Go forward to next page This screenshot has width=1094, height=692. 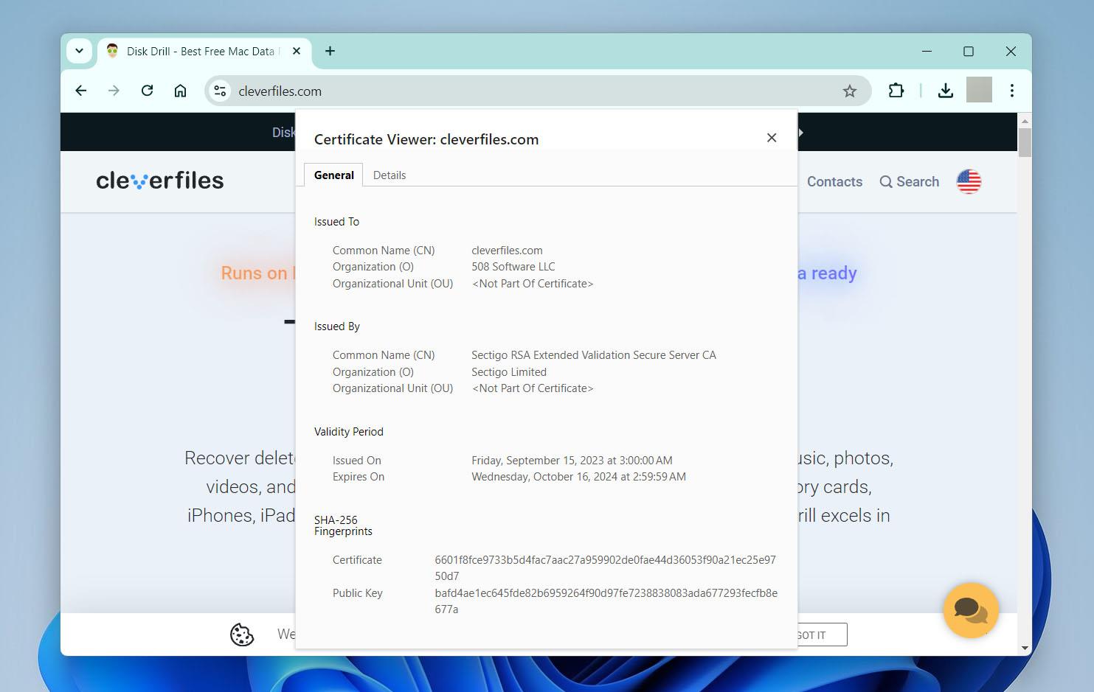click(114, 91)
